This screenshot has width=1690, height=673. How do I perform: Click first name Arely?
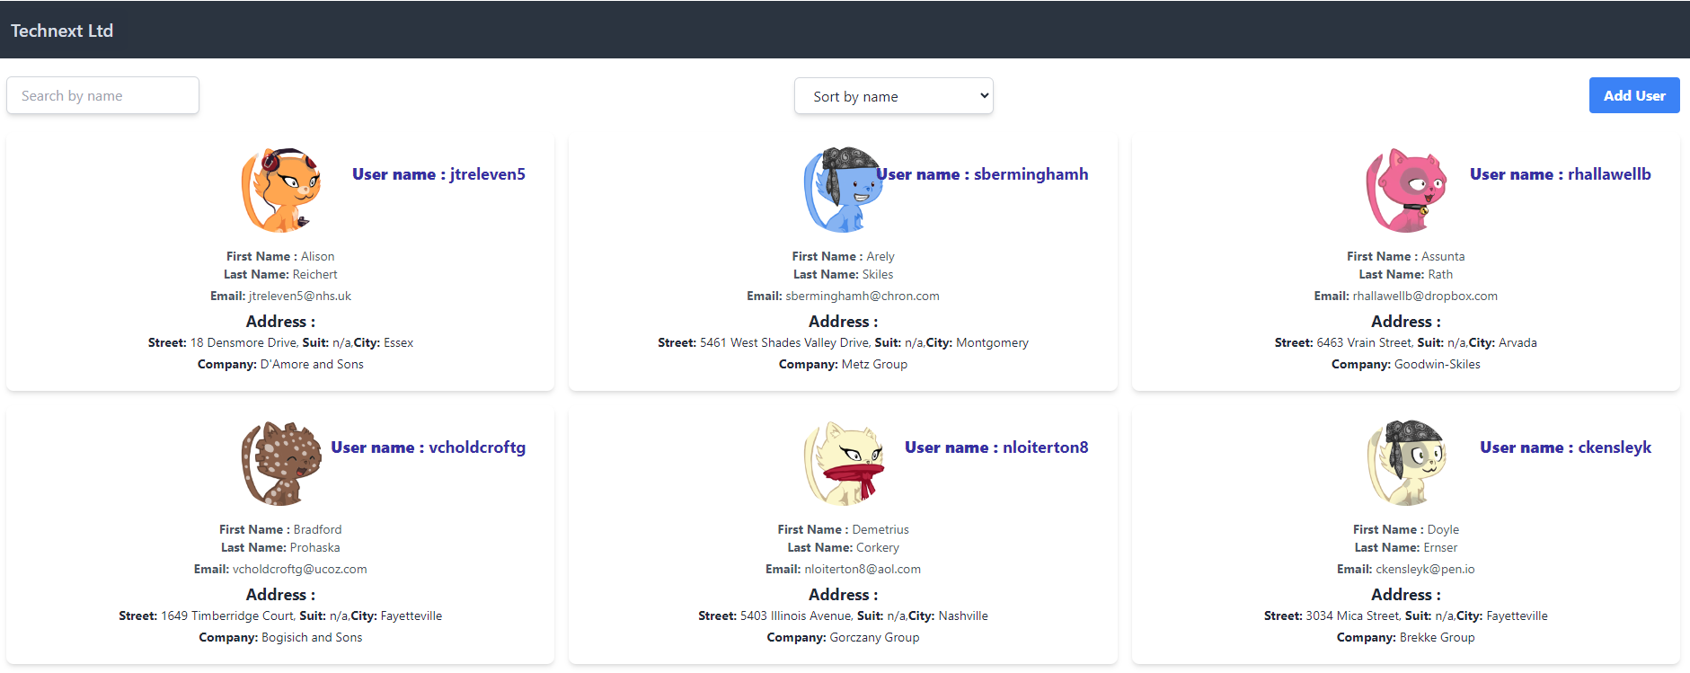pos(880,256)
